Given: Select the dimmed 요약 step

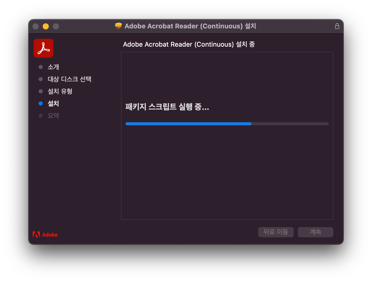Looking at the screenshot, I should coord(53,115).
